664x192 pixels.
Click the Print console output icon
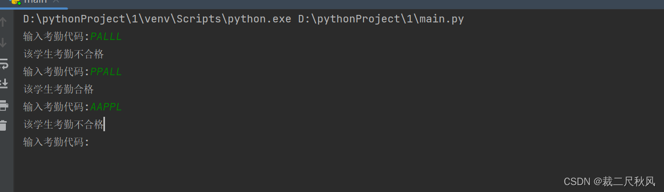click(x=4, y=105)
